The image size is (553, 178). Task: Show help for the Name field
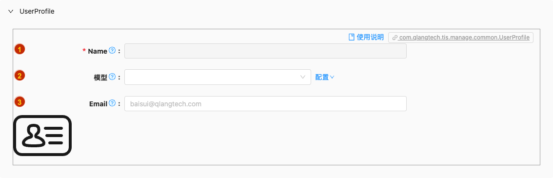[x=112, y=50]
